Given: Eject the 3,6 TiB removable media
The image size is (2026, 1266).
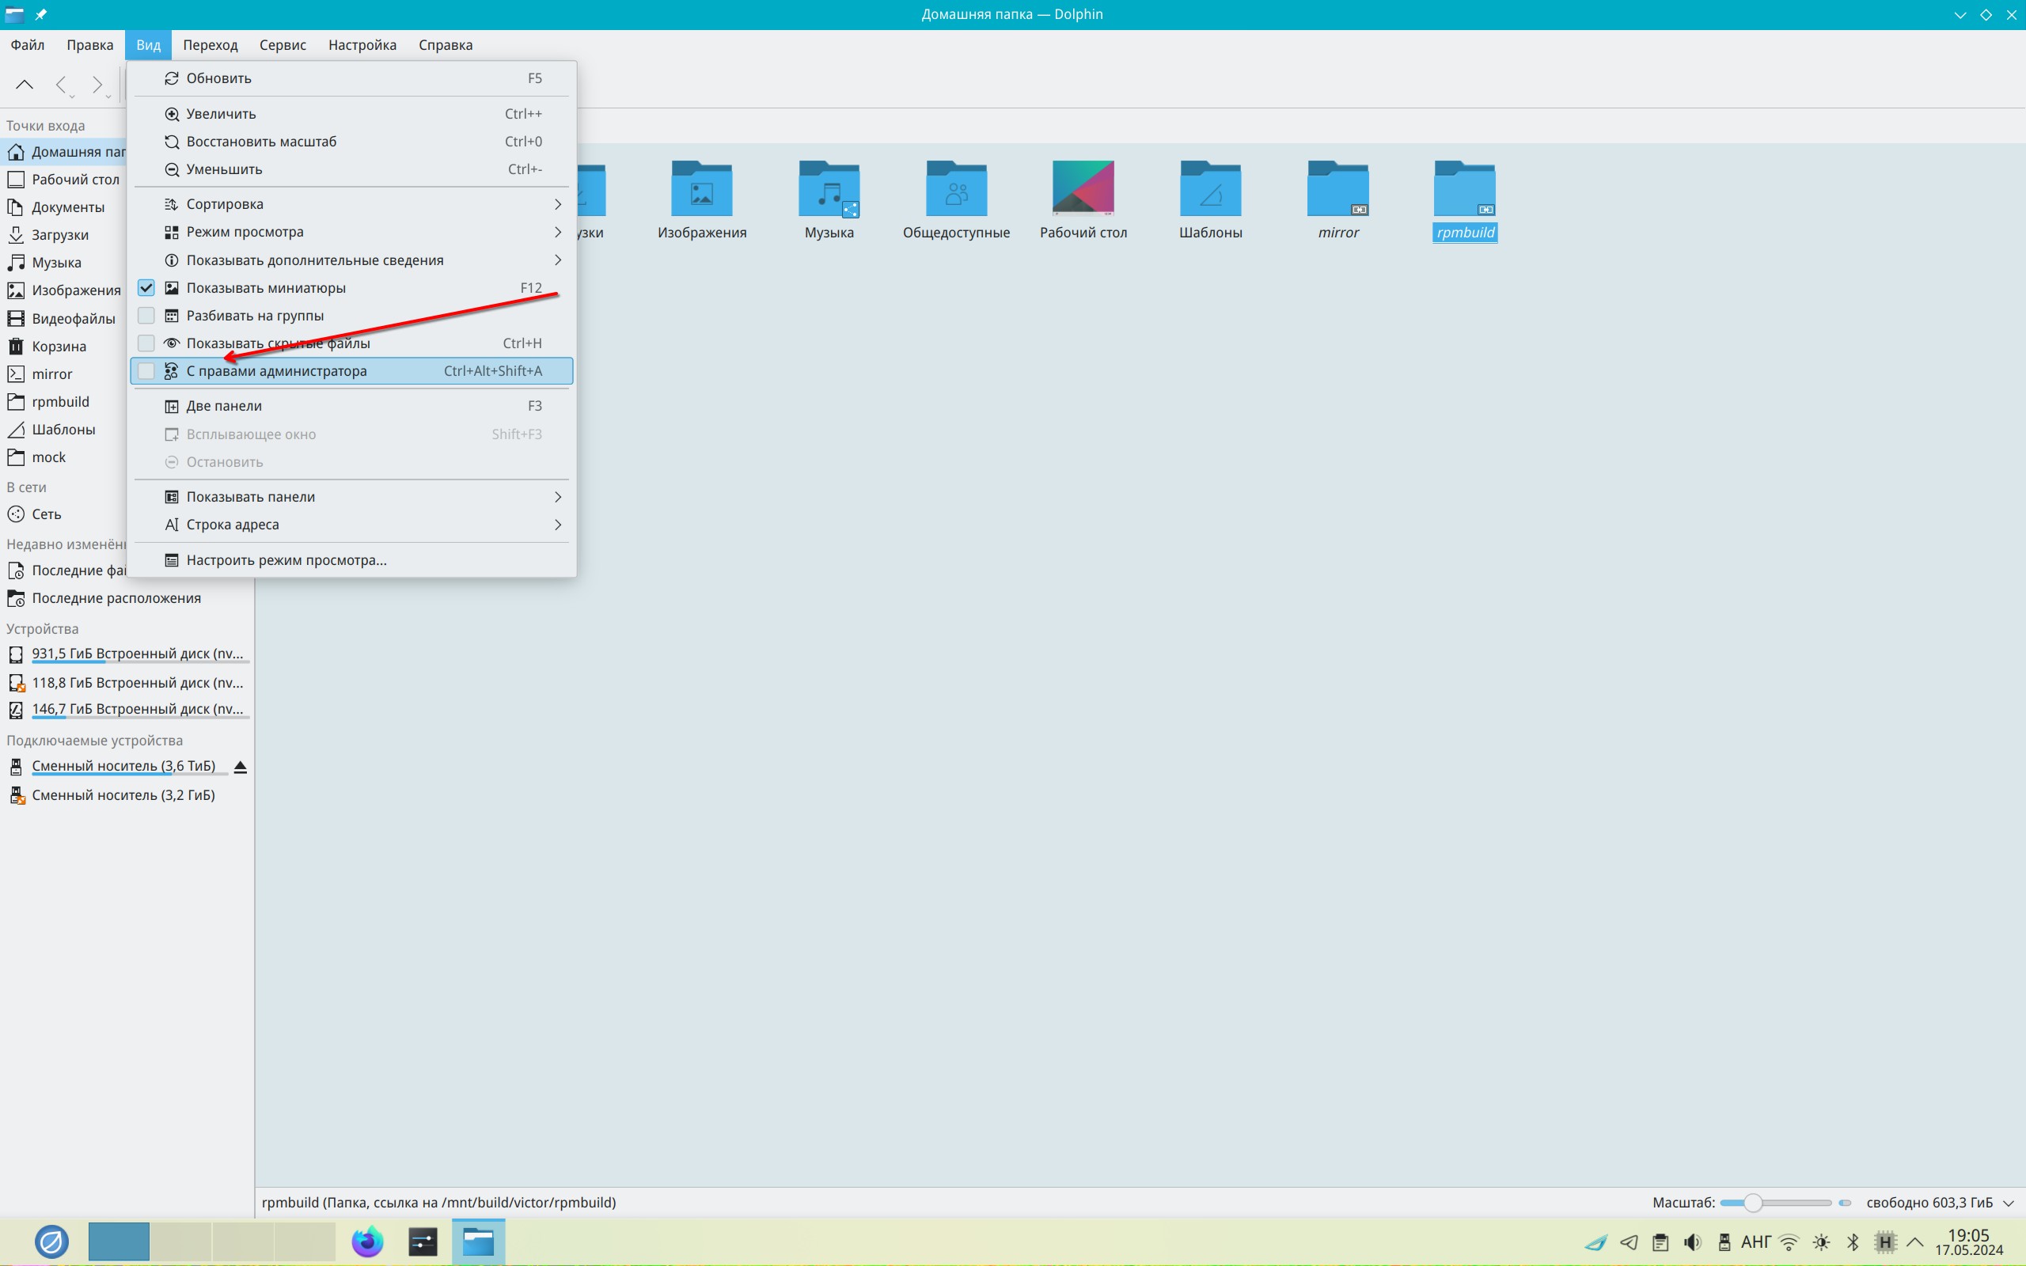Looking at the screenshot, I should click(x=241, y=767).
